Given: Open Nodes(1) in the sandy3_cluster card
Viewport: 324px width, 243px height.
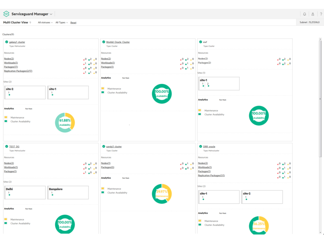Looking at the screenshot, I should [x=106, y=163].
